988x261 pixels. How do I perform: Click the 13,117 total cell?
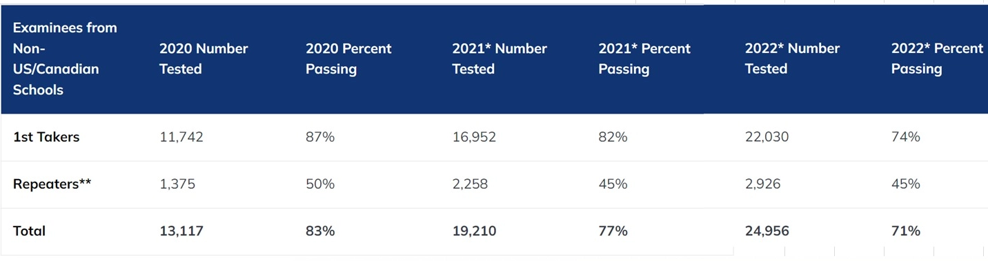[x=181, y=231]
